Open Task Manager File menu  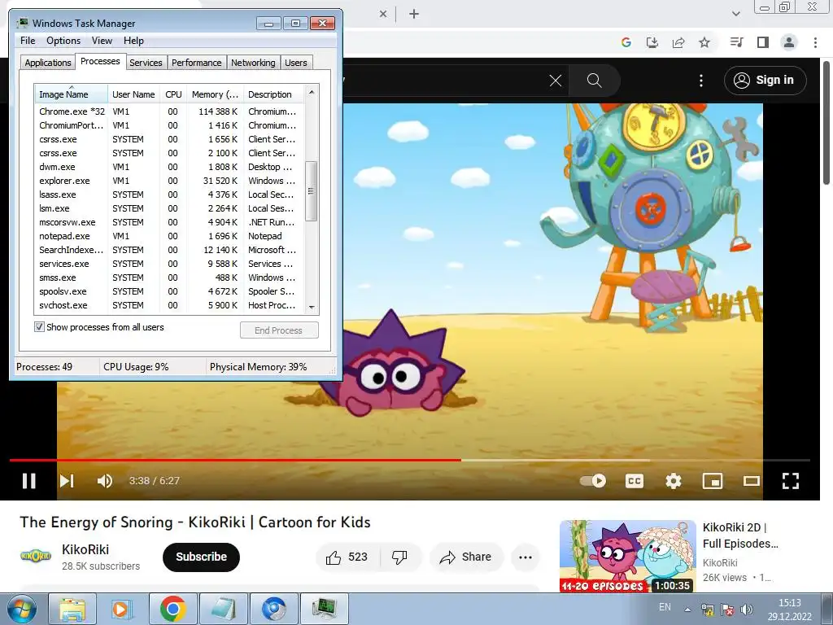pos(28,41)
